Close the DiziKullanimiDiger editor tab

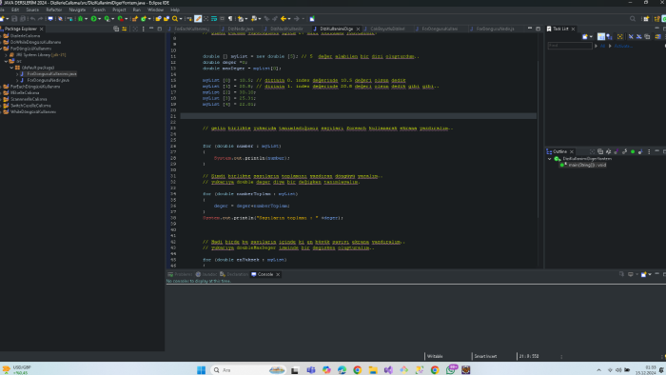358,29
